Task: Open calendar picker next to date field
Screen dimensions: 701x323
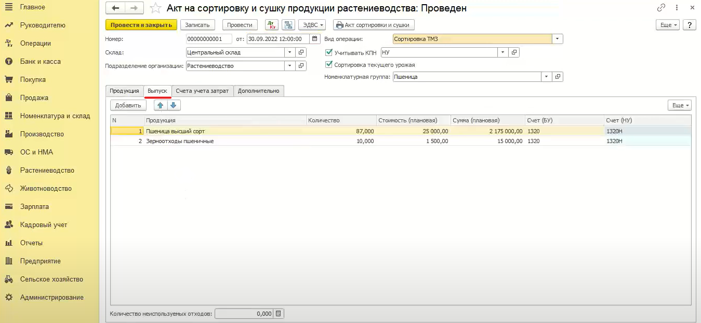Action: (x=315, y=39)
